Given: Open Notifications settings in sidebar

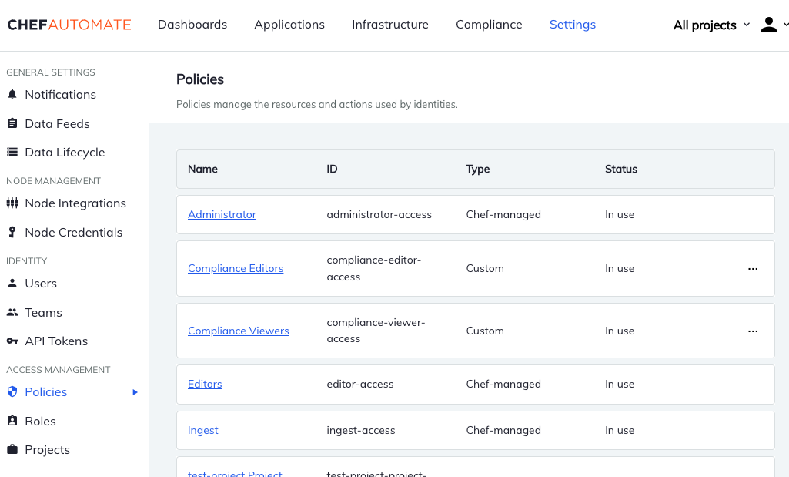Looking at the screenshot, I should [x=60, y=94].
